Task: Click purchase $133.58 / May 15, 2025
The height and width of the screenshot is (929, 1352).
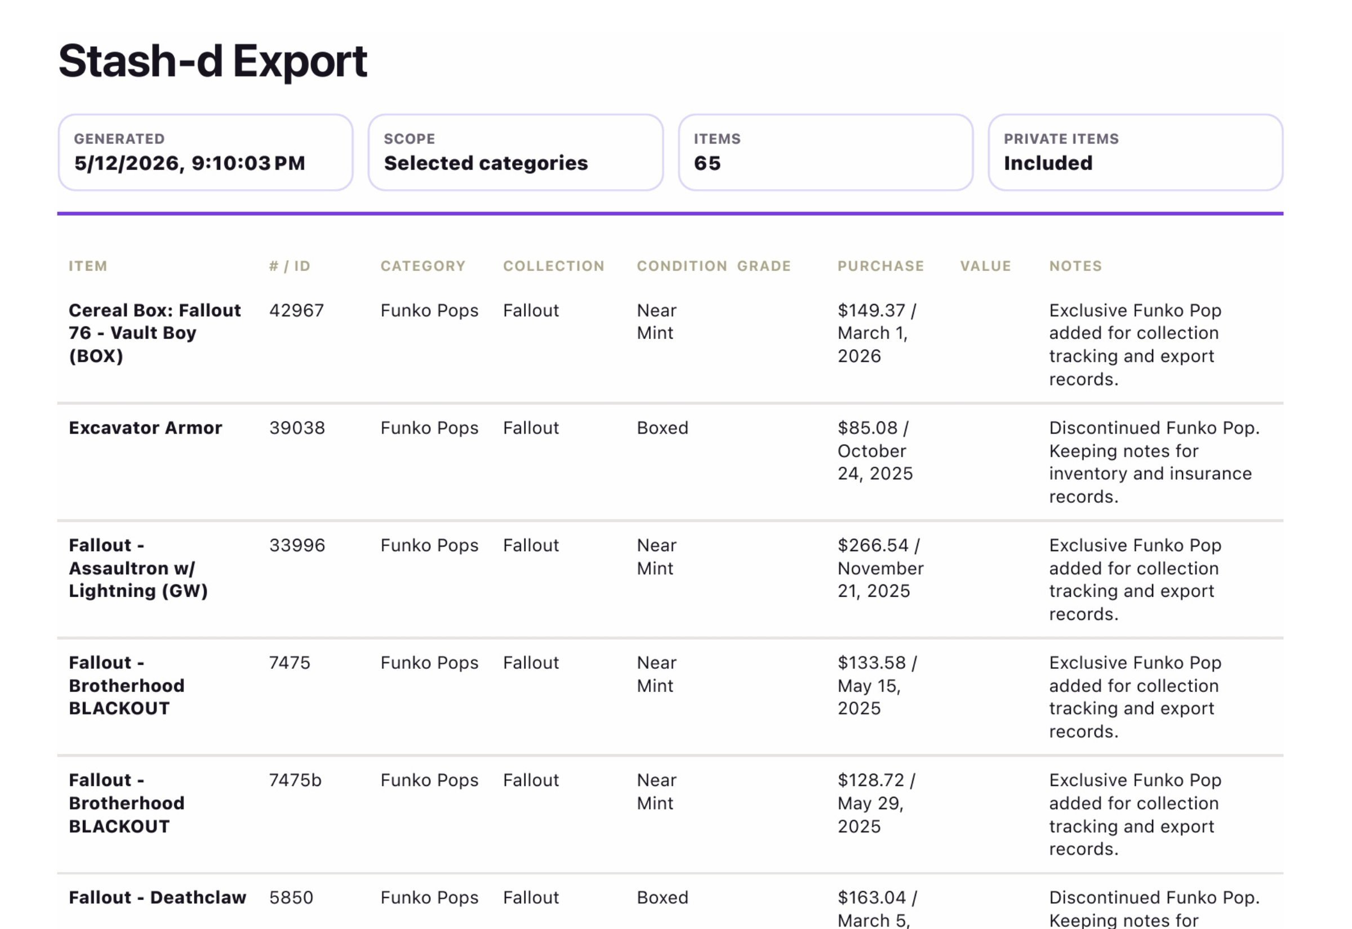Action: click(877, 686)
